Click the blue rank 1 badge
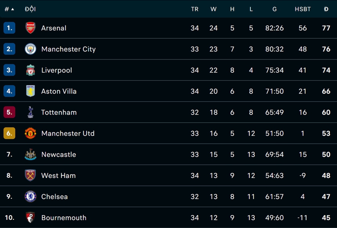Screen dimensions: 337x228 click(9, 28)
